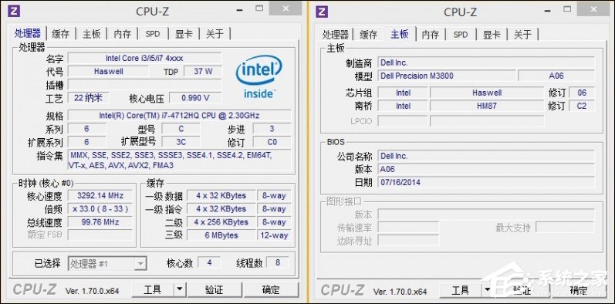The image size is (615, 304).
Task: Click the 12-way L3 associativity field
Action: (275, 235)
